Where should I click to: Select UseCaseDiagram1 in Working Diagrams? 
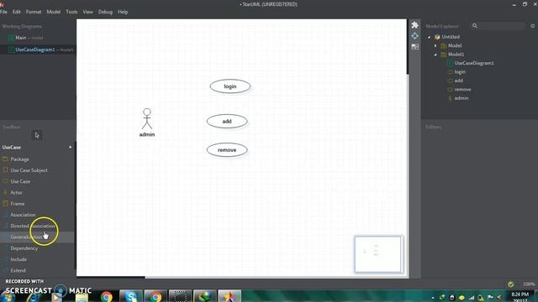[x=38, y=49]
